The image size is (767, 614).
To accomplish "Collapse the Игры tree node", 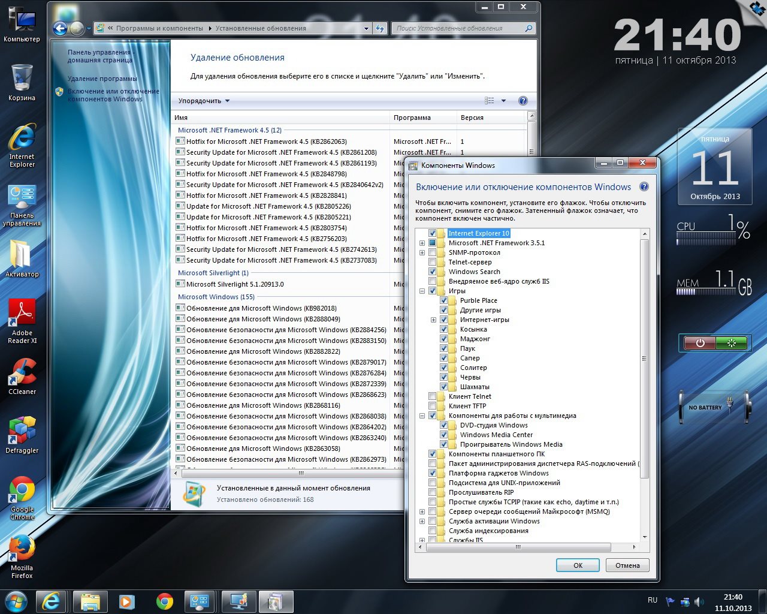I will 422,291.
